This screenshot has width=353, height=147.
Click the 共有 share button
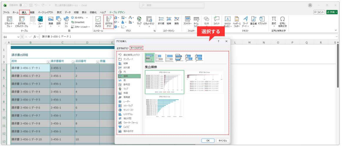click(x=332, y=12)
